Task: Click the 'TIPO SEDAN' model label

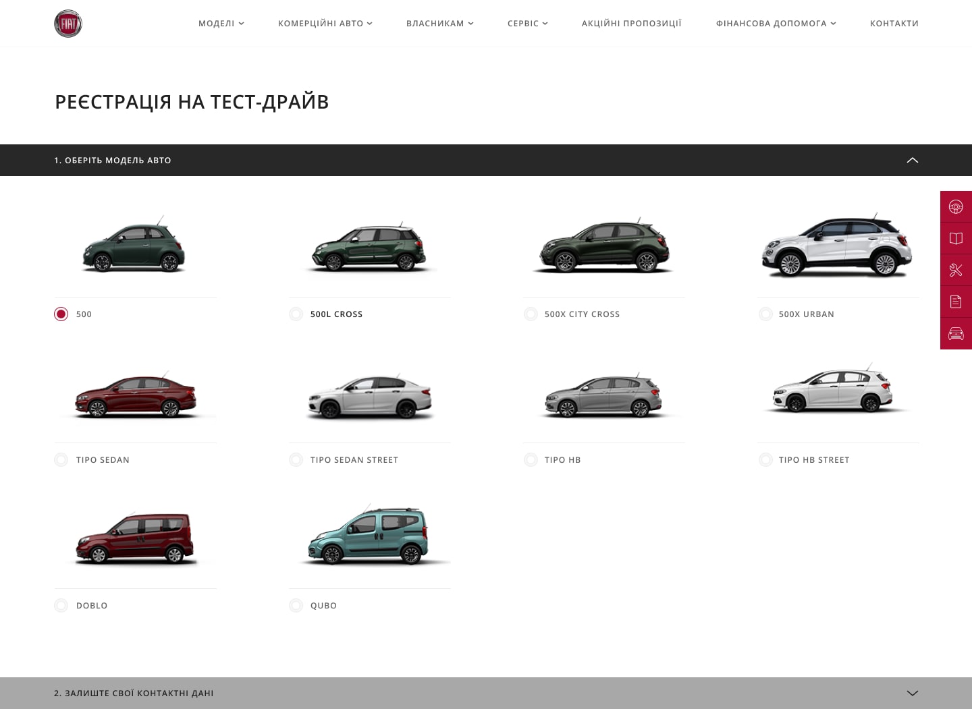Action: point(103,460)
